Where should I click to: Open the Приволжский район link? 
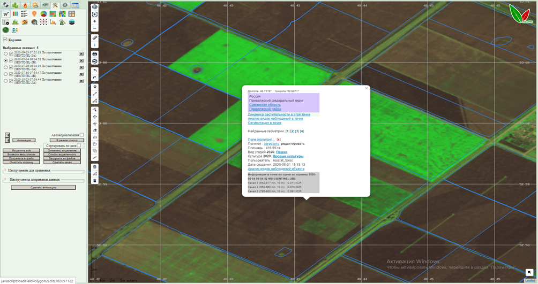(x=265, y=109)
